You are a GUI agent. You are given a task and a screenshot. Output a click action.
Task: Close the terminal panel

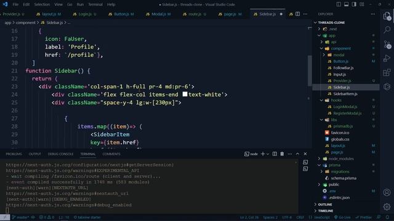pyautogui.click(x=305, y=154)
